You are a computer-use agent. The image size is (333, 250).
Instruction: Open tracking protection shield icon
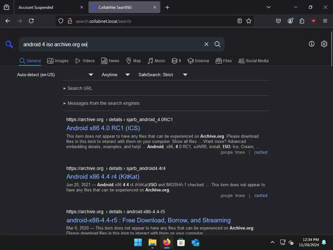tap(61, 21)
